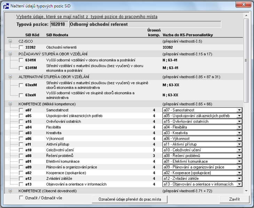Click the Typová pozice code field 102018
Screen dimensions: 254x208
click(59, 24)
